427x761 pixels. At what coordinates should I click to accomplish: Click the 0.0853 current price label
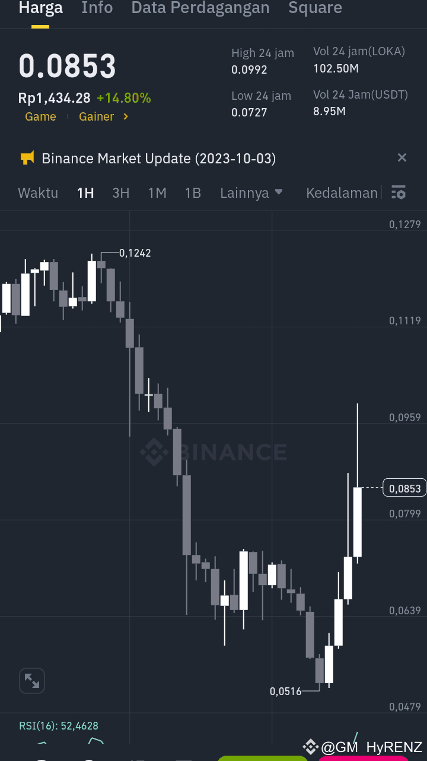(x=404, y=488)
